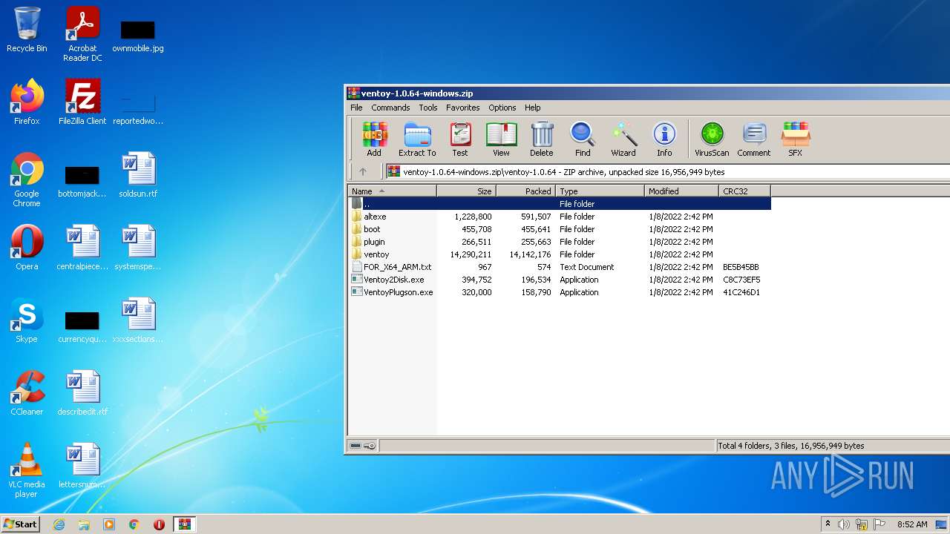This screenshot has height=534, width=950.
Task: Sort by the Modified column header
Action: (681, 191)
